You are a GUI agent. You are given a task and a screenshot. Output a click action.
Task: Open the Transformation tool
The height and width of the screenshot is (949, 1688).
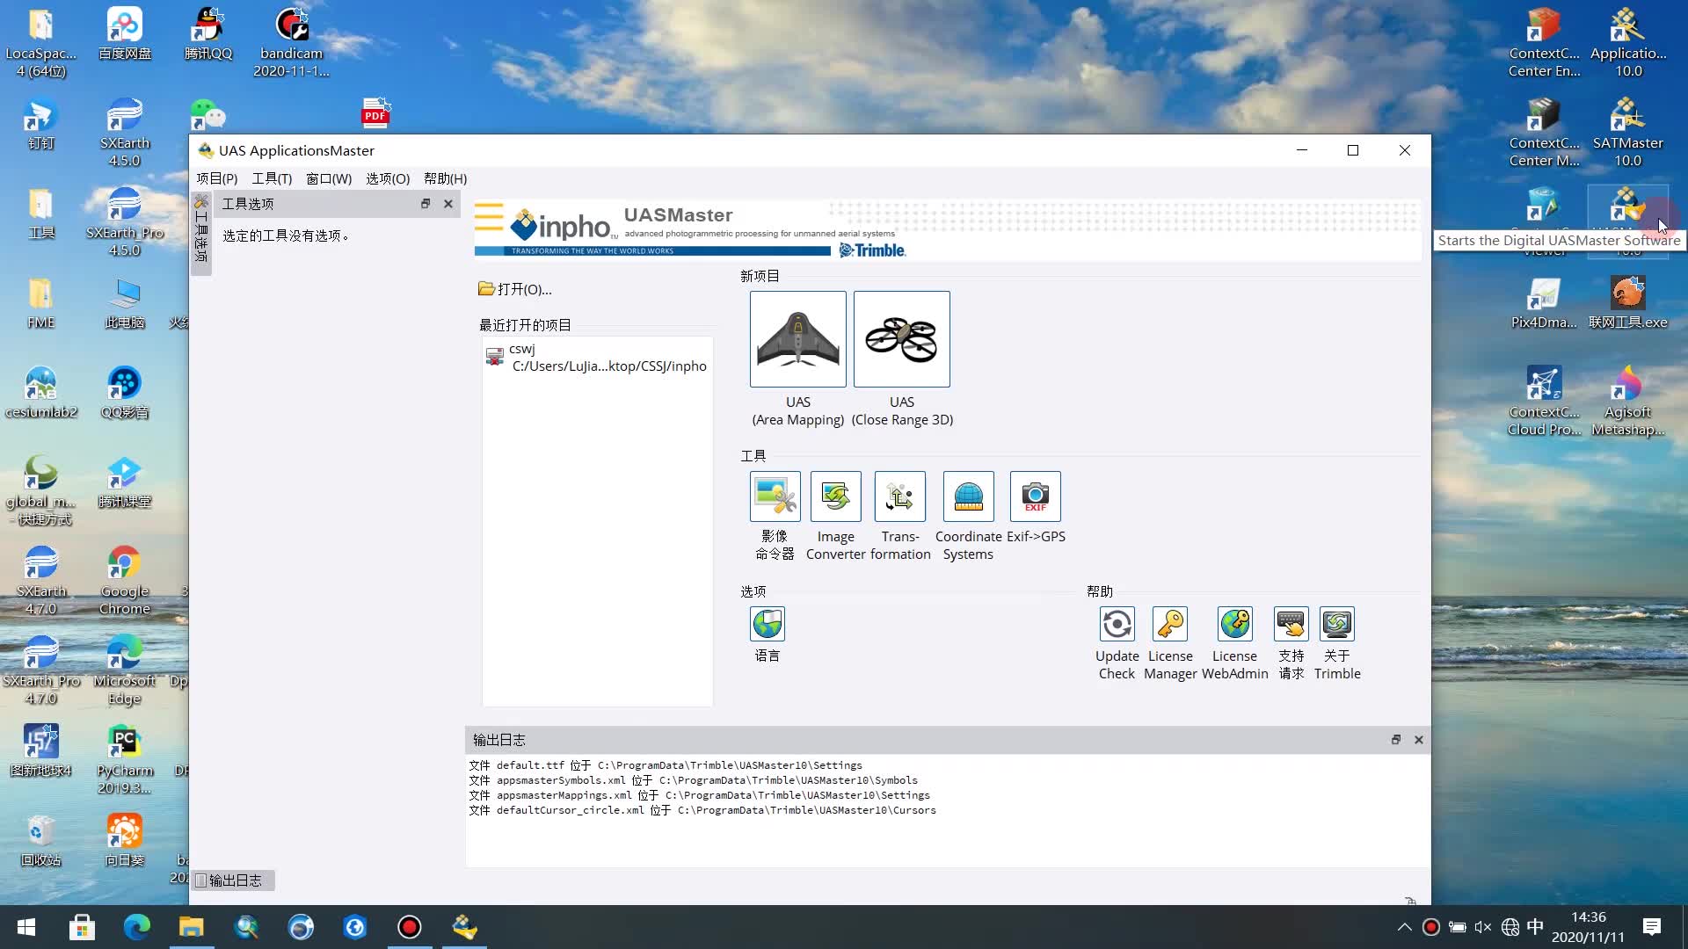click(x=899, y=496)
